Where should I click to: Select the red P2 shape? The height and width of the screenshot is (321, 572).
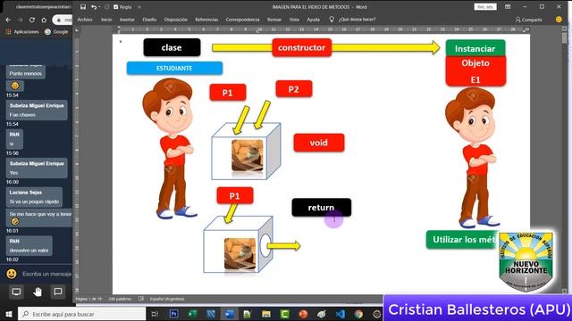coord(294,89)
